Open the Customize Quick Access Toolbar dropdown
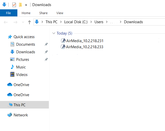The width and height of the screenshot is (165, 131). coord(26,5)
